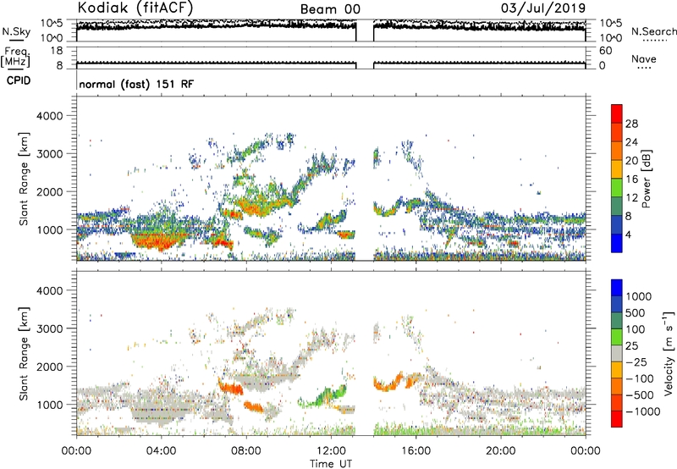Click the red segment of Power colorbar

click(x=617, y=113)
